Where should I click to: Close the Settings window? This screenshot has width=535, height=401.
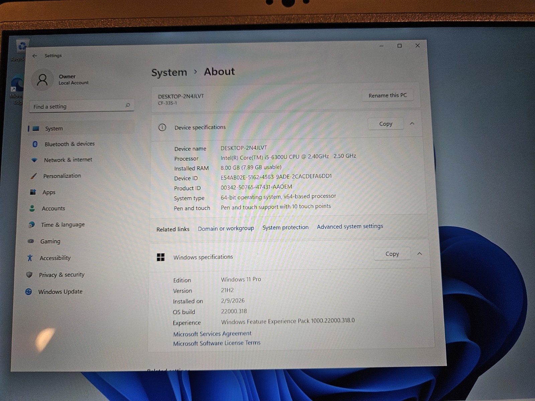[418, 45]
